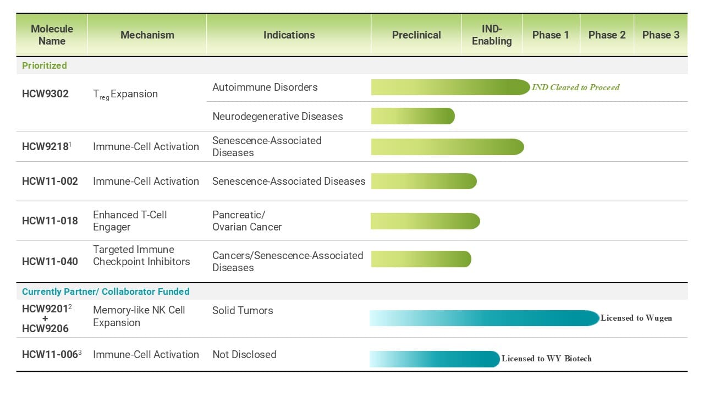
Task: Click the Not Disclosed indication
Action: click(x=244, y=354)
